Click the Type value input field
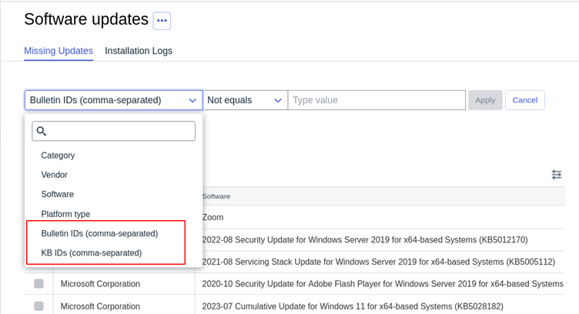This screenshot has width=579, height=314. (x=377, y=100)
